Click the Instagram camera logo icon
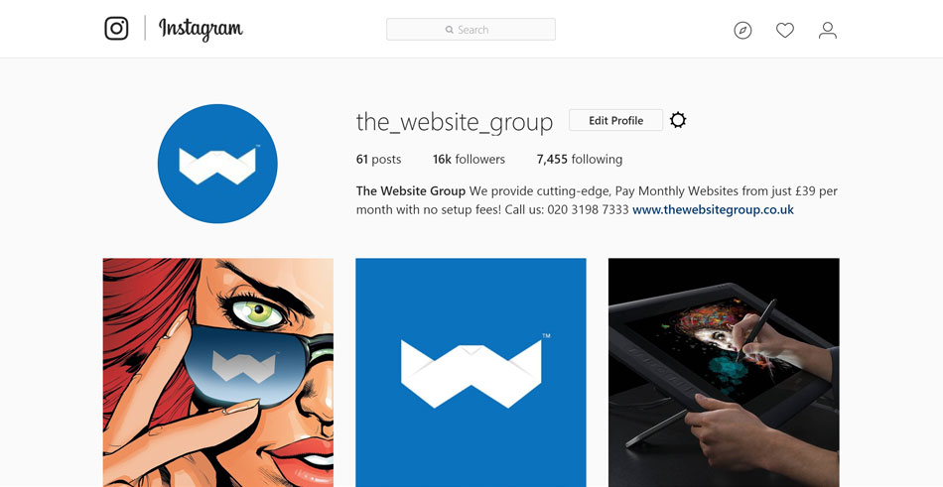943x487 pixels. coord(116,28)
